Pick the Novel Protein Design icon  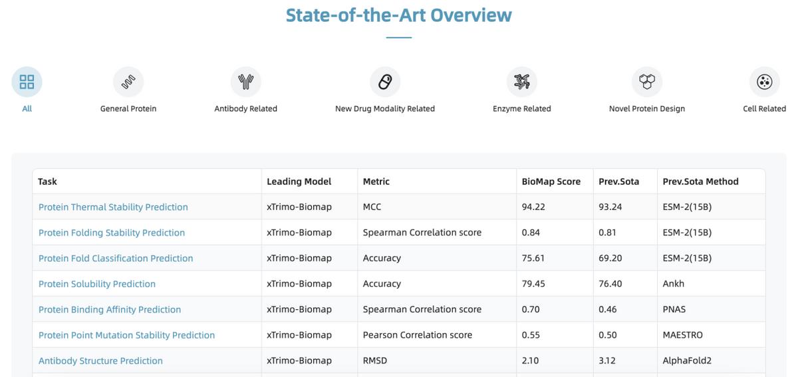[x=647, y=82]
